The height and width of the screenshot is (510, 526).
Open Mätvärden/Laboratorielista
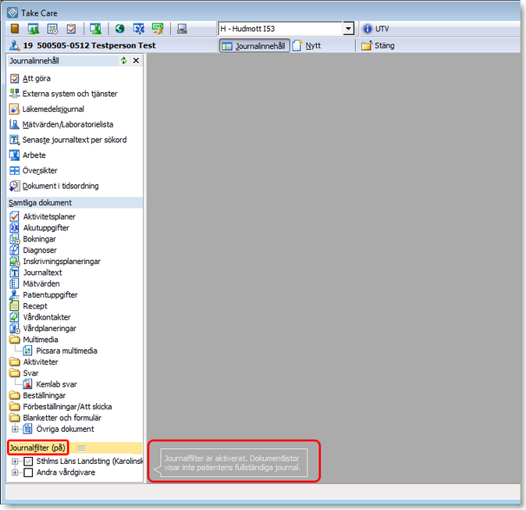68,124
